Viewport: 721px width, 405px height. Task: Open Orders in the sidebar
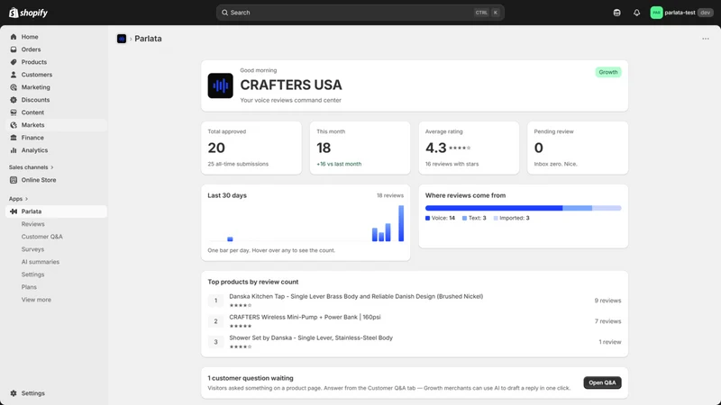(32, 49)
